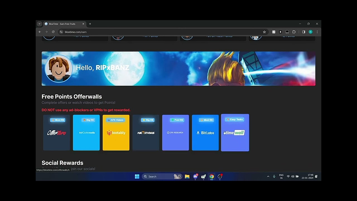Click the RIPxBANZ profile avatar

(x=59, y=69)
